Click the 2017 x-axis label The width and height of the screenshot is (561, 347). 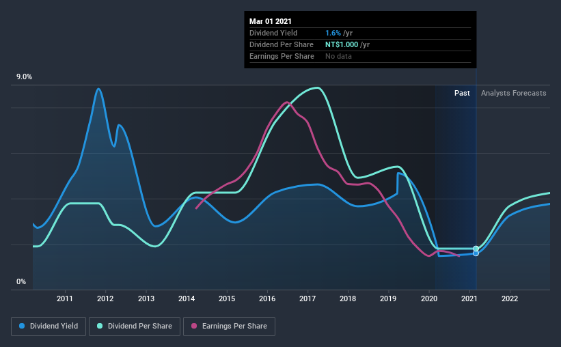[x=307, y=299]
